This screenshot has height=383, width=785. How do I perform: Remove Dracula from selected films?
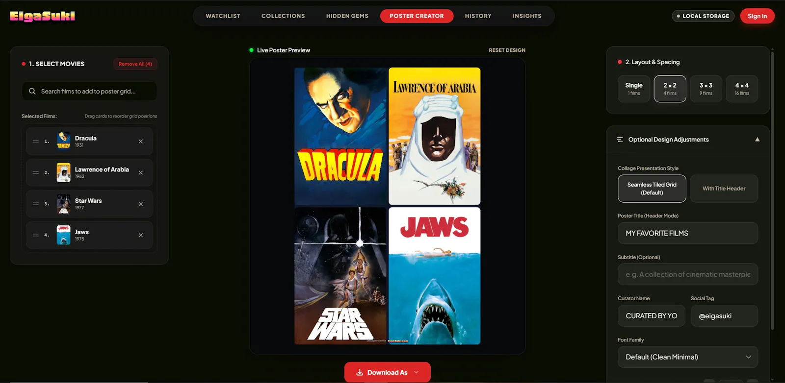pos(141,142)
